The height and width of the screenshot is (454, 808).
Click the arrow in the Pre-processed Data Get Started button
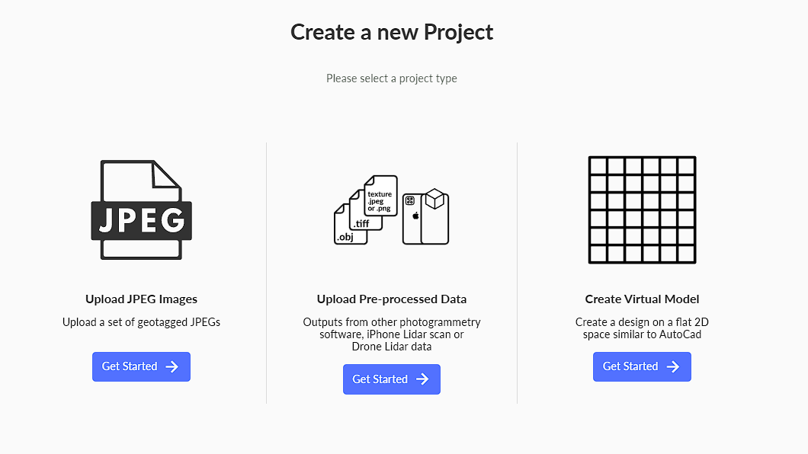(x=422, y=379)
